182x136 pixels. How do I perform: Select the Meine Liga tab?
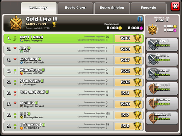point(39,8)
